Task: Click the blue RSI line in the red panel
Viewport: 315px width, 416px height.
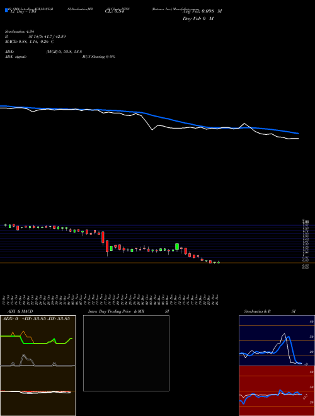Action: [x=280, y=391]
